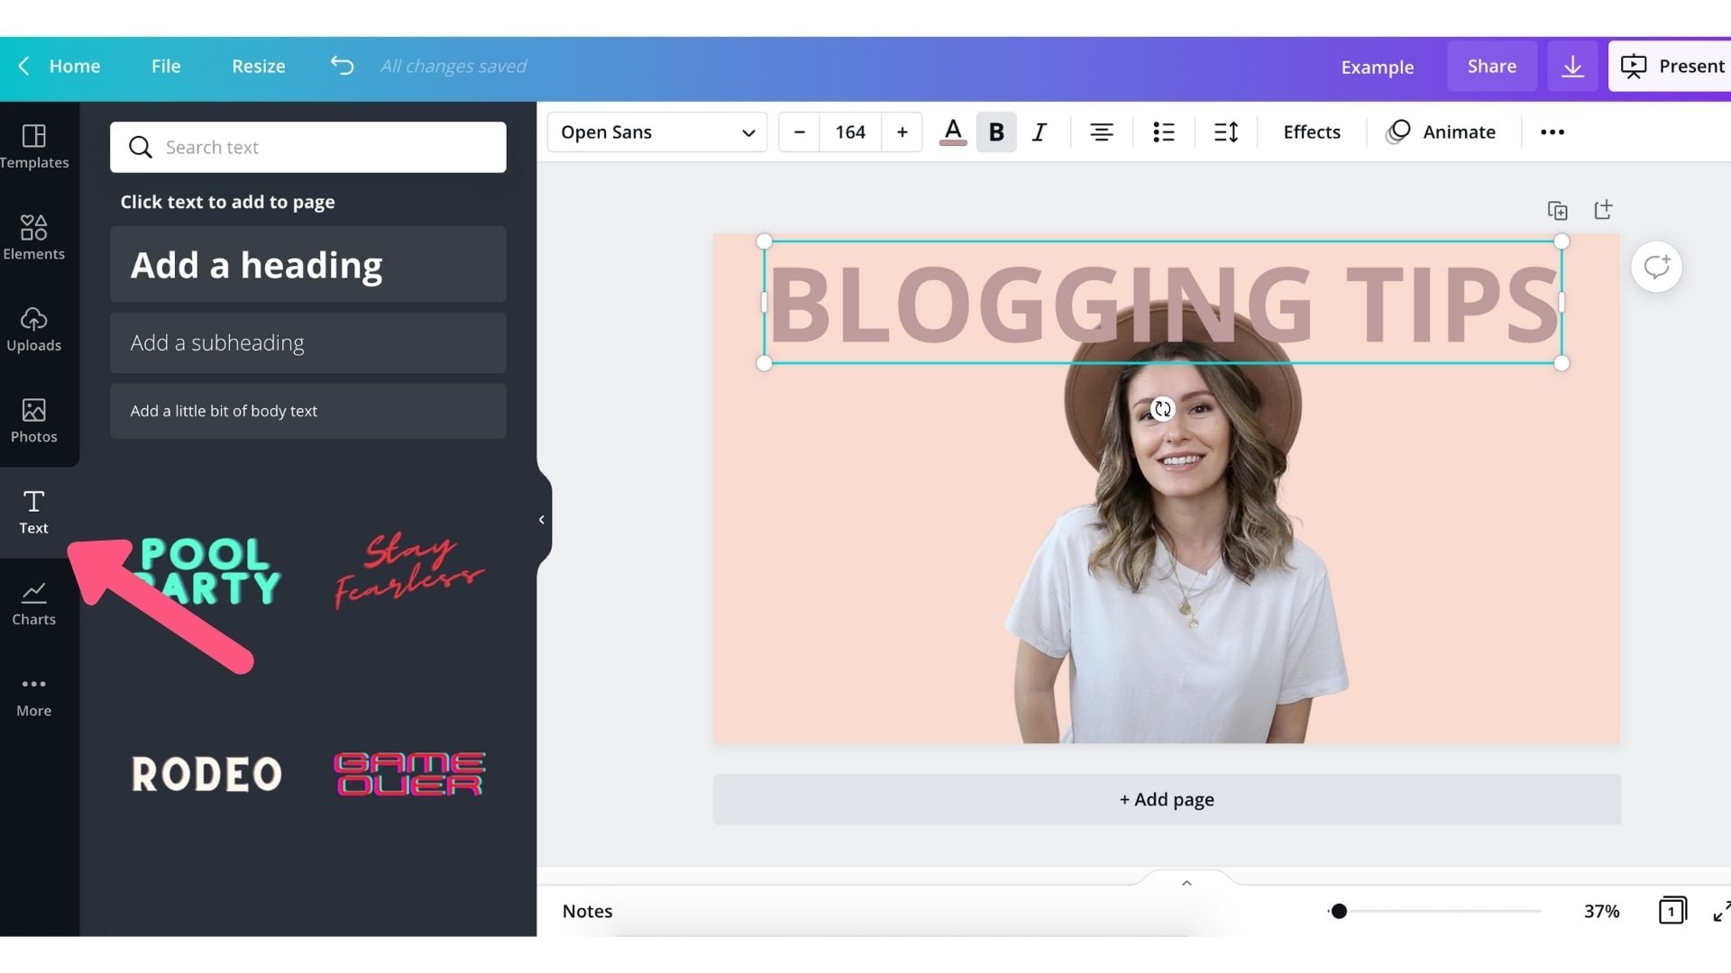
Task: Click the font size value 164
Action: coord(850,132)
